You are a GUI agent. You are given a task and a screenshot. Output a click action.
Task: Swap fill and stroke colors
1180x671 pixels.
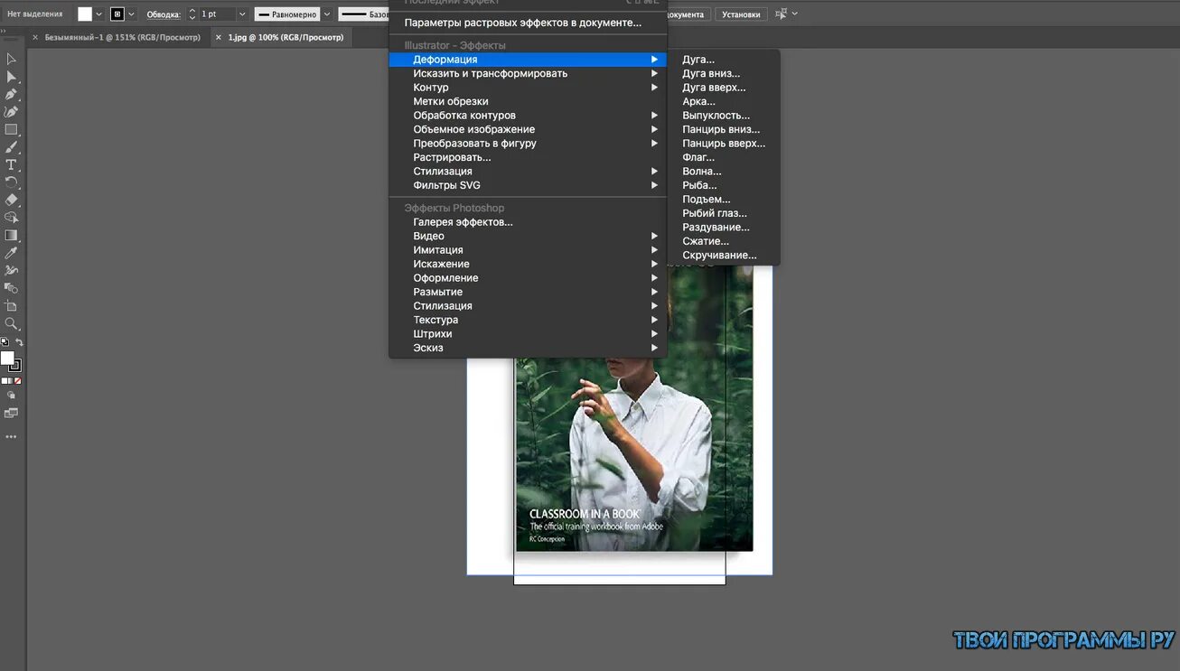pyautogui.click(x=19, y=342)
